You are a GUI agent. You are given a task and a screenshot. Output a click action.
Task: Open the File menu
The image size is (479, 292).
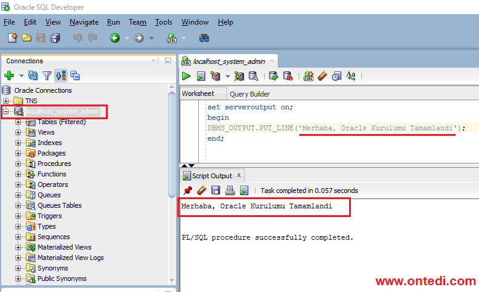click(9, 22)
